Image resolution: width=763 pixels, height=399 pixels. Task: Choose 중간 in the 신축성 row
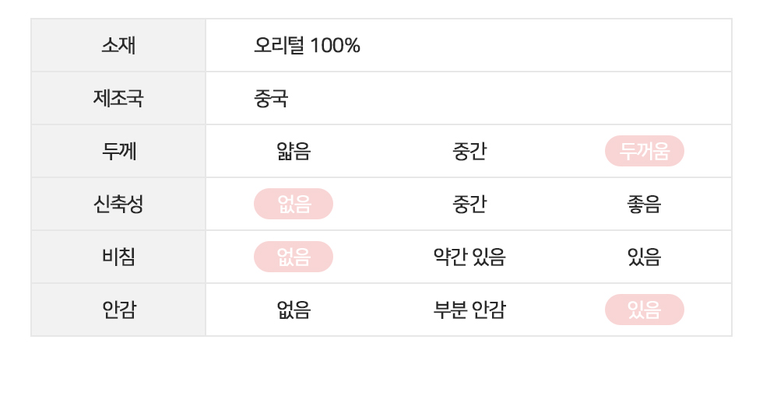(469, 204)
